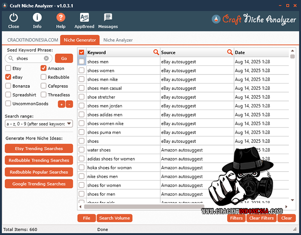
Task: Click the Source column search icon
Action: pyautogui.click(x=230, y=53)
